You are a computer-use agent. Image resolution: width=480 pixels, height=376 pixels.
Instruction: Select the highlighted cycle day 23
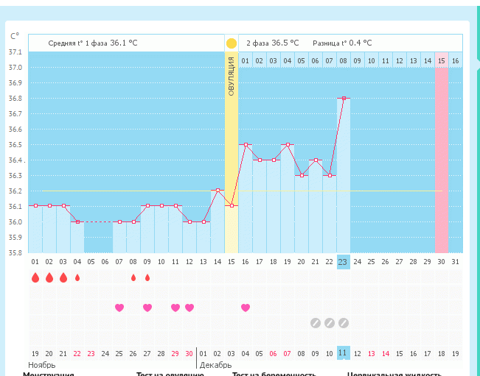[x=344, y=262]
